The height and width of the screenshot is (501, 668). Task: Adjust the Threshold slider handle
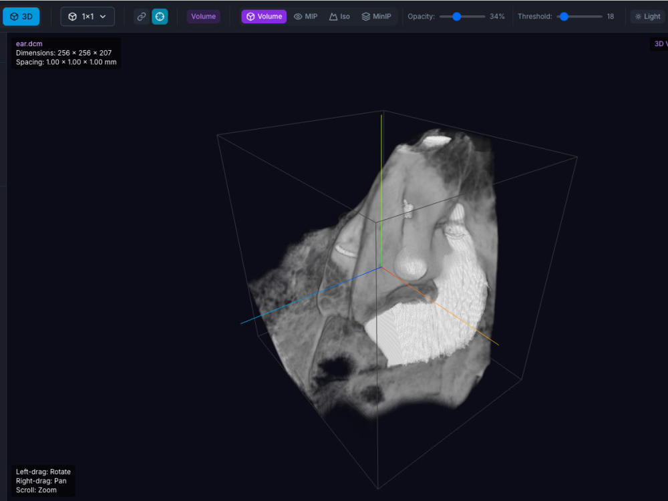pyautogui.click(x=564, y=17)
